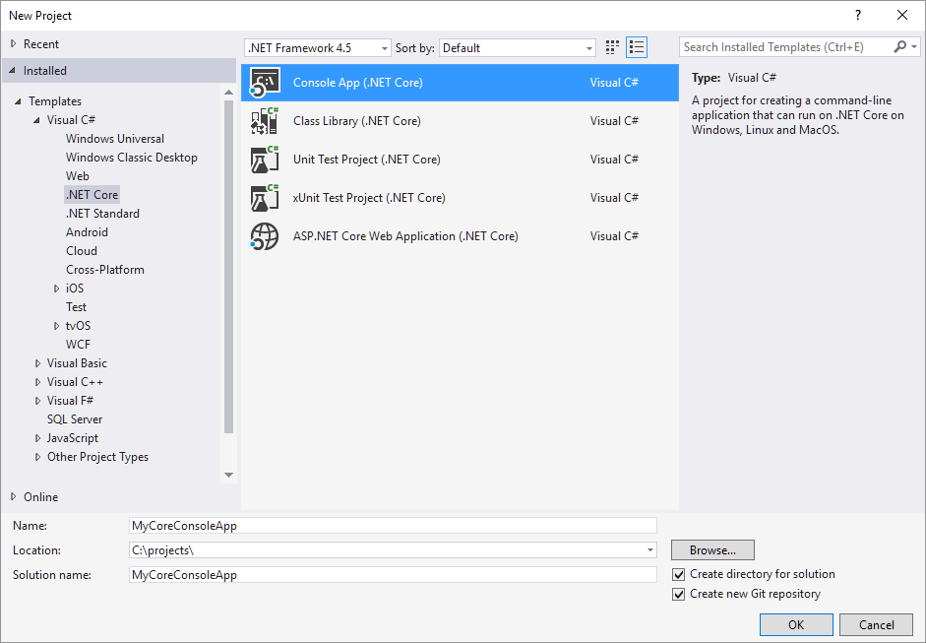Expand the iOS templates node
The width and height of the screenshot is (926, 643).
point(57,288)
